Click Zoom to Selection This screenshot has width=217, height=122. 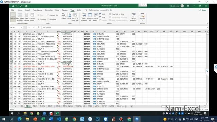coord(75,17)
